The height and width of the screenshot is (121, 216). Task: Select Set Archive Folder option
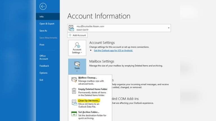(90, 115)
